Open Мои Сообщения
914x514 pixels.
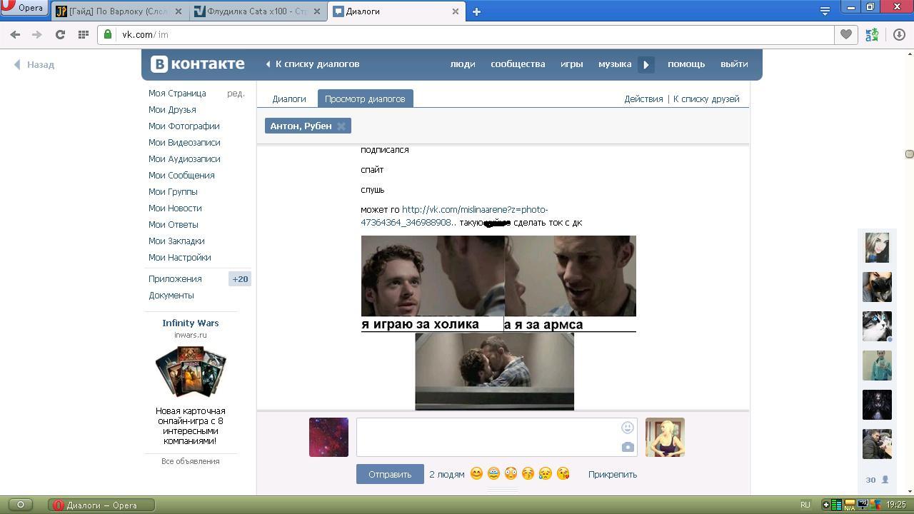tap(181, 176)
